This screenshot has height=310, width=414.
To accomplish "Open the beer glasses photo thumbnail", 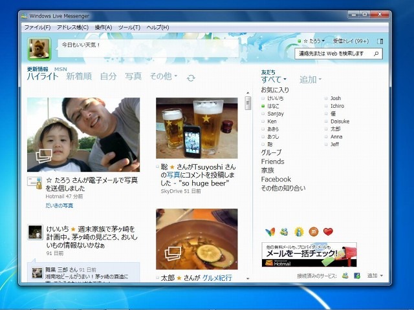I will [x=197, y=128].
